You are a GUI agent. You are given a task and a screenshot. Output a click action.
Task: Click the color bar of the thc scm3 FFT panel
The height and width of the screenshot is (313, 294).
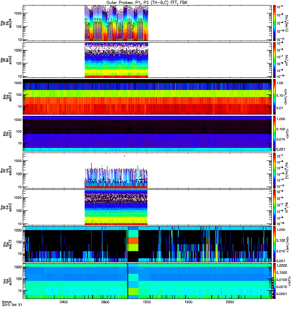(274, 207)
